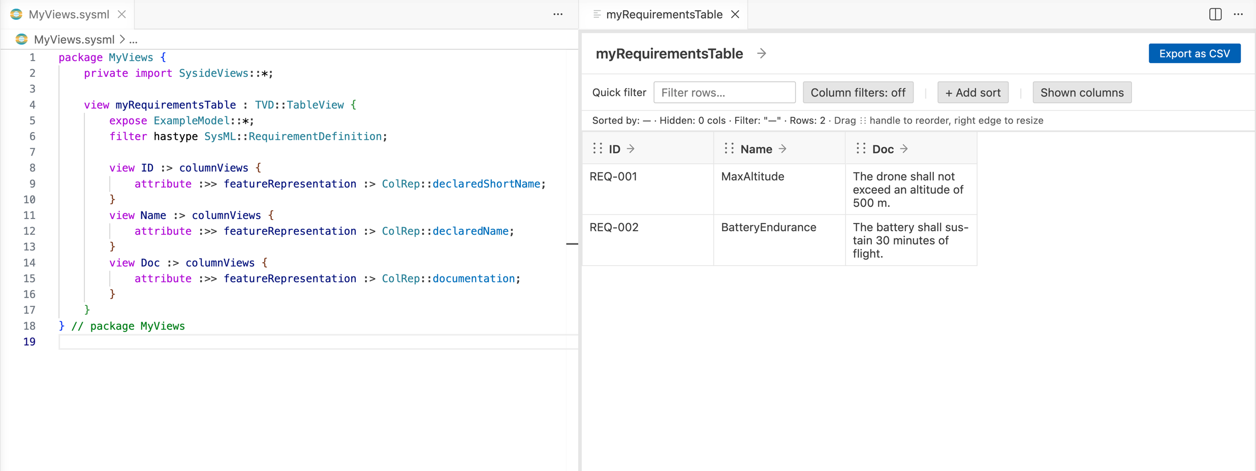Click the + Add sort button
This screenshot has width=1256, height=471.
click(x=972, y=92)
